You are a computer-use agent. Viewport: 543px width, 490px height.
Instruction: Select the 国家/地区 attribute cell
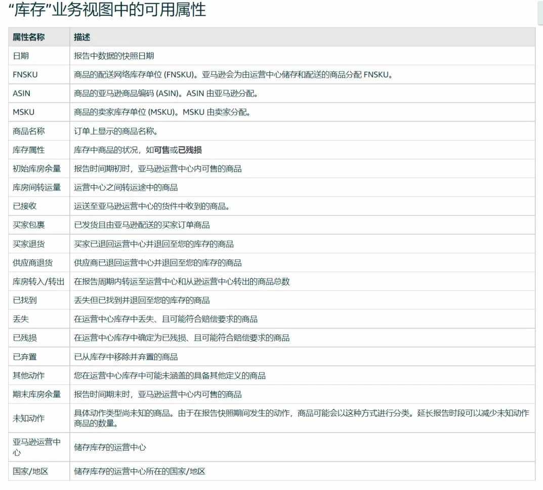39,471
